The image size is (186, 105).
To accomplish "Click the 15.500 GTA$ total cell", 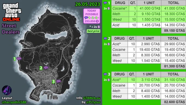I will (x=173, y=19).
